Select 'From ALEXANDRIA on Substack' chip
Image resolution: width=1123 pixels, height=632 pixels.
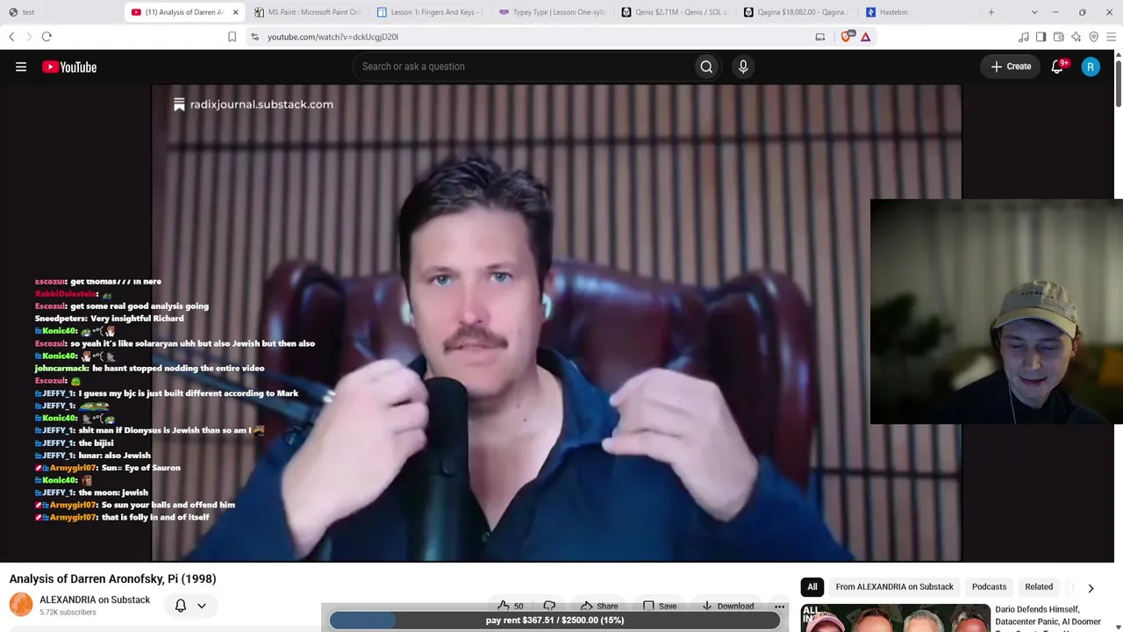pyautogui.click(x=894, y=586)
